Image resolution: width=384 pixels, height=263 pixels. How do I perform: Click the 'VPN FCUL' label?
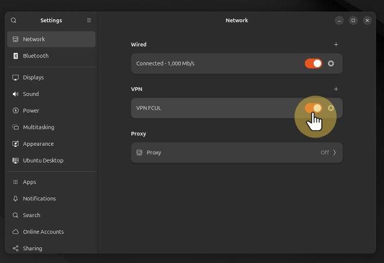tap(148, 108)
